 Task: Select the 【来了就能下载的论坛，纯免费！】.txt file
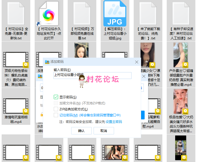148,20
